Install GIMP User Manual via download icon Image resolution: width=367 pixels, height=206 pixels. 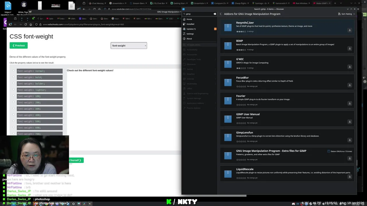350,122
